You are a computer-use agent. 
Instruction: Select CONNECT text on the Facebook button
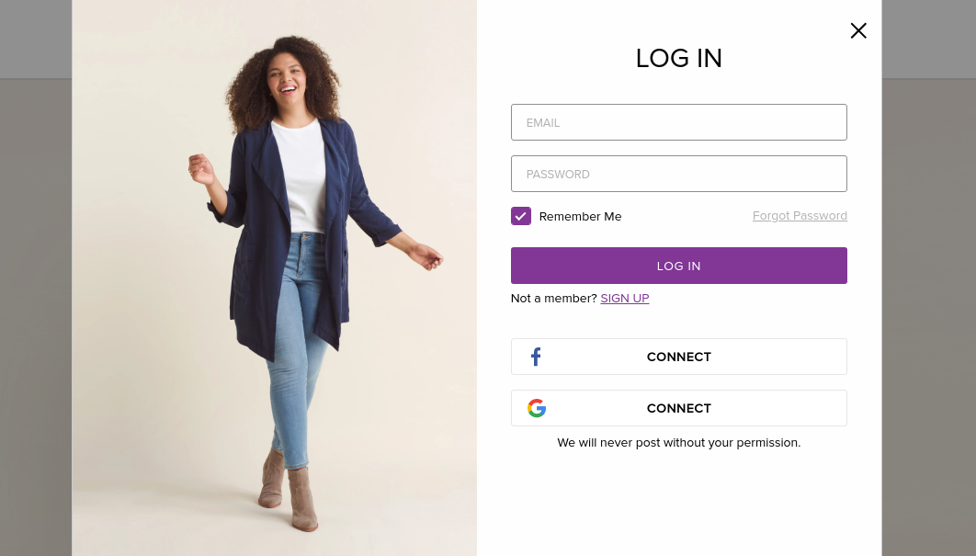point(679,357)
